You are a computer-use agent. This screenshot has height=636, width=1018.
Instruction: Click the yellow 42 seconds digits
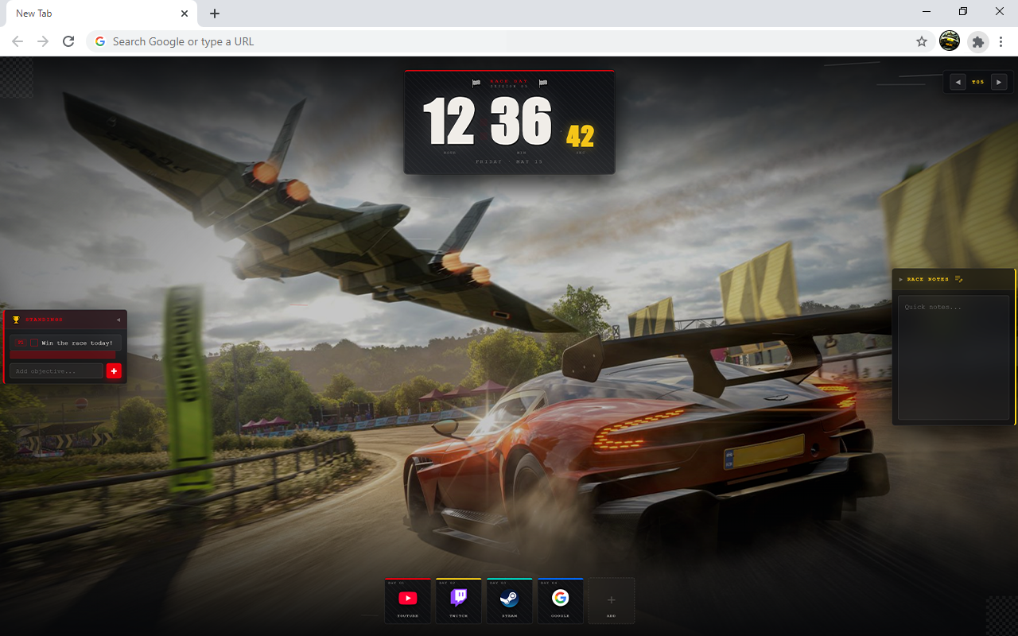tap(580, 136)
